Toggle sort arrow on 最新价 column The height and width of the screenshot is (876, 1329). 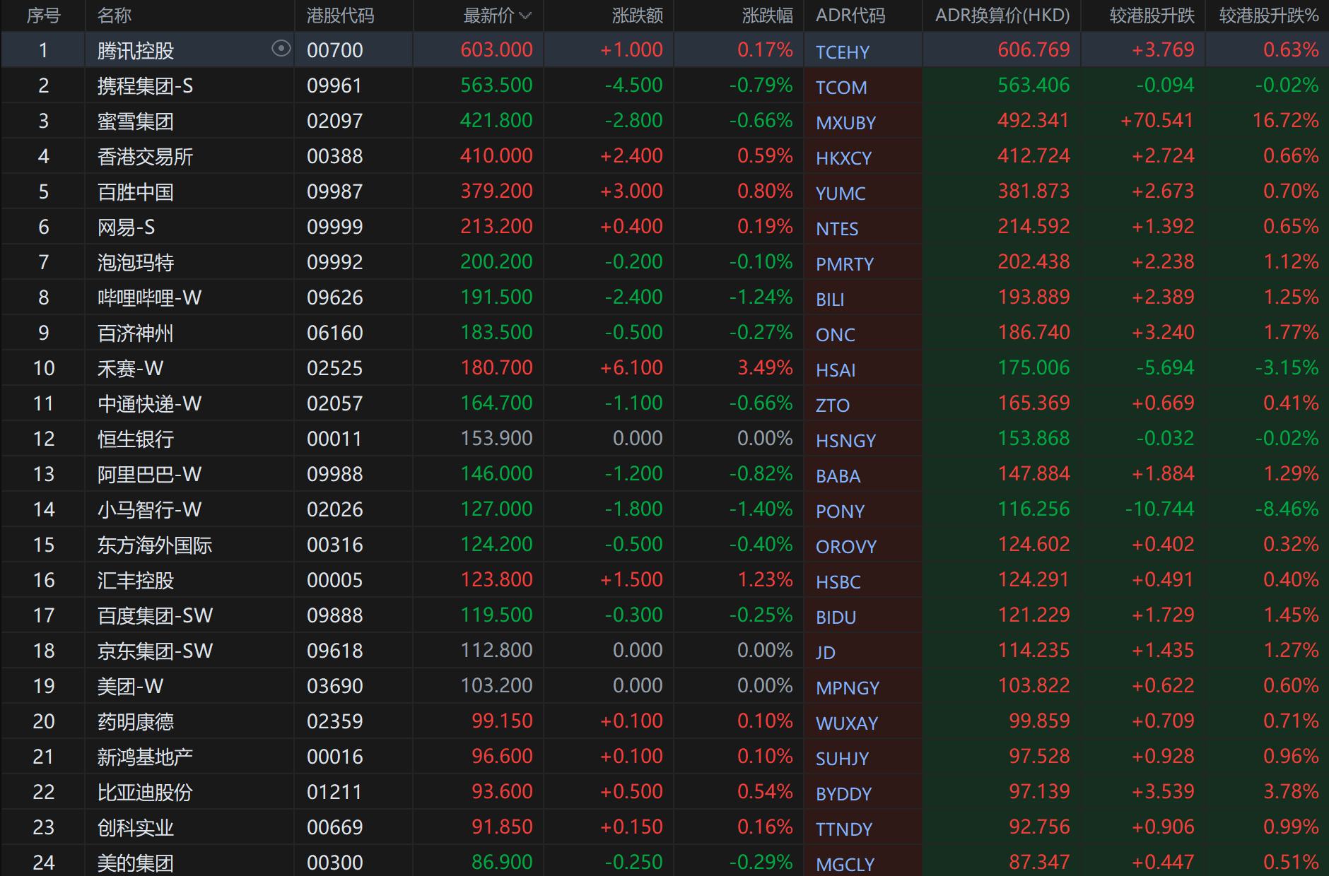click(x=525, y=16)
